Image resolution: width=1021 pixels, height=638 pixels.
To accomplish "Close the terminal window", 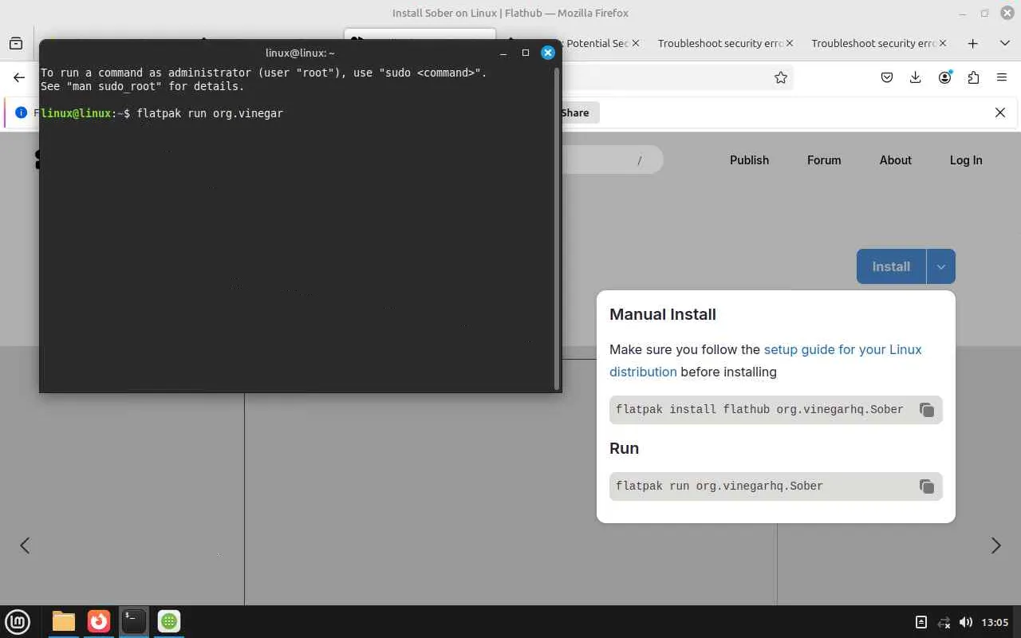I will (x=548, y=53).
